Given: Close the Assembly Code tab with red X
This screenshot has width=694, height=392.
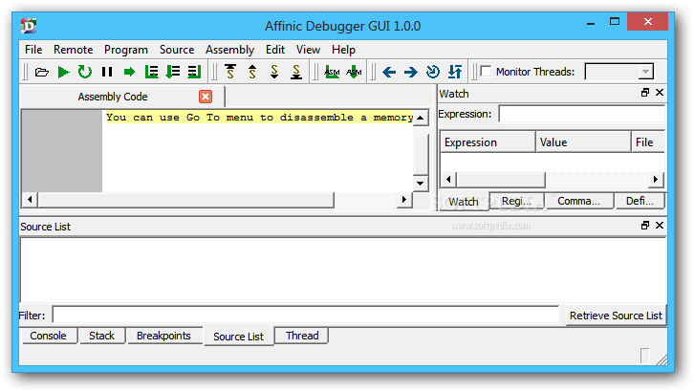Looking at the screenshot, I should (206, 97).
